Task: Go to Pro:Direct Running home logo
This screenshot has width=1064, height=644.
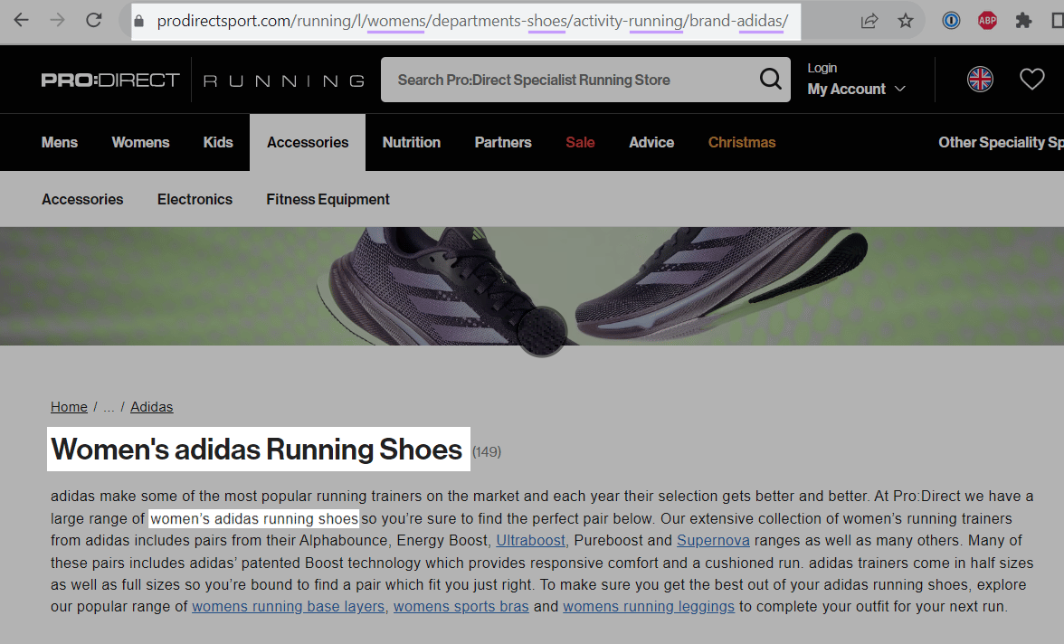Action: point(203,80)
